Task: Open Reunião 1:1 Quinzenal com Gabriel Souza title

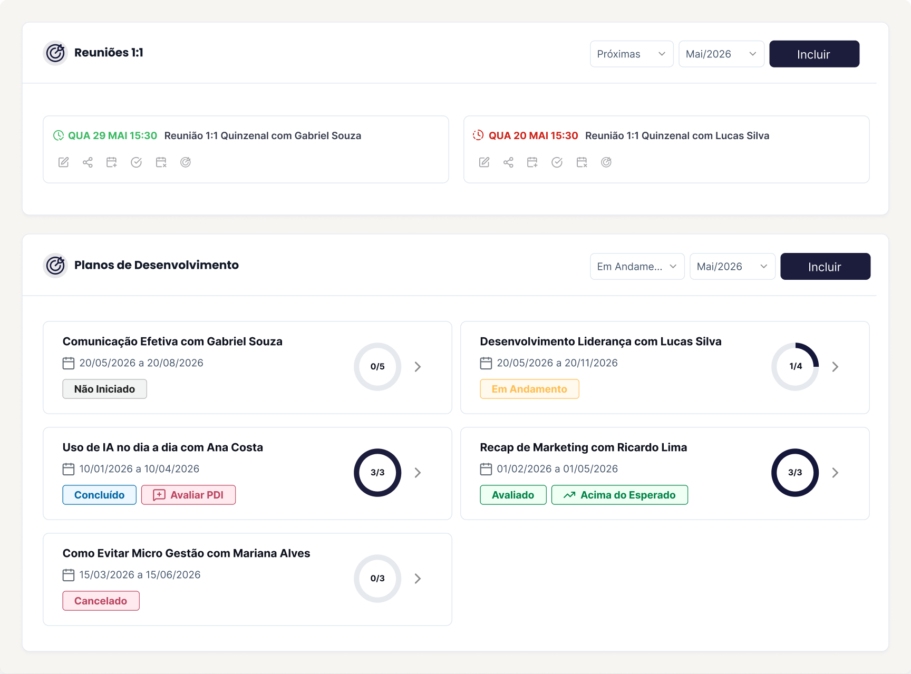Action: coord(263,135)
